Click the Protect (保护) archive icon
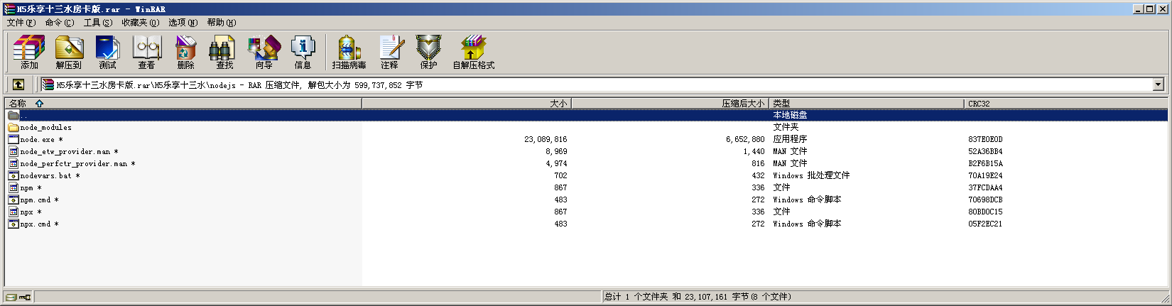The image size is (1172, 306). point(428,52)
